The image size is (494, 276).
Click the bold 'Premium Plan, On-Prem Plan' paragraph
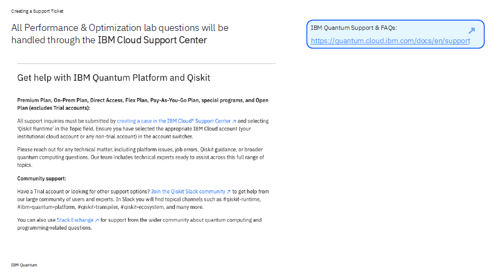click(143, 103)
